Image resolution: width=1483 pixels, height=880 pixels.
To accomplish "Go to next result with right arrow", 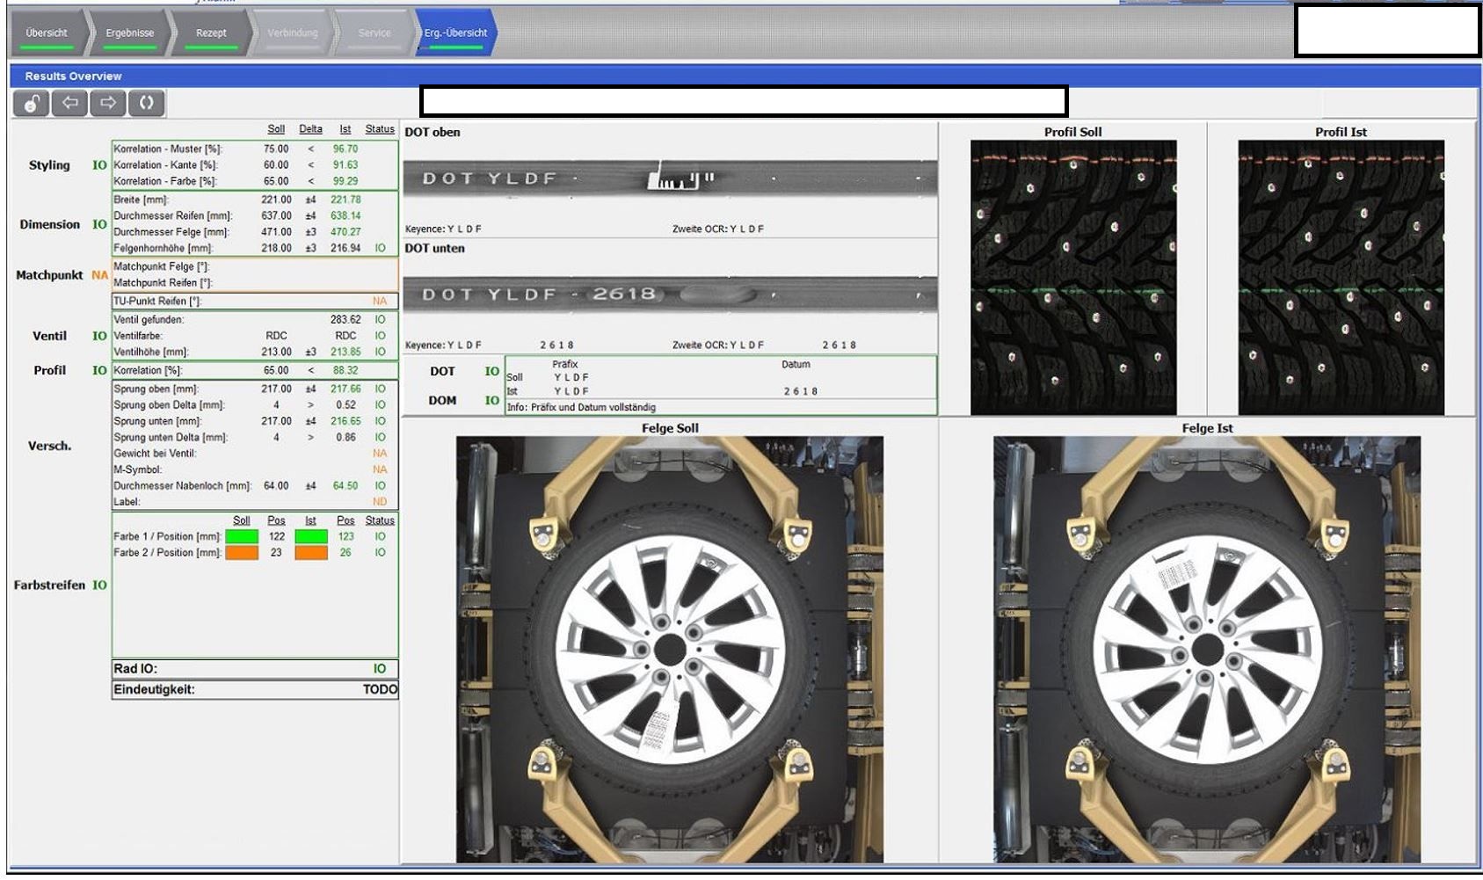I will [x=108, y=104].
